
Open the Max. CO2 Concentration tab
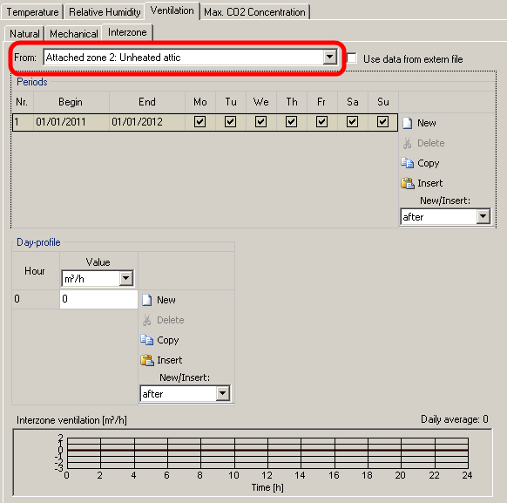[254, 12]
